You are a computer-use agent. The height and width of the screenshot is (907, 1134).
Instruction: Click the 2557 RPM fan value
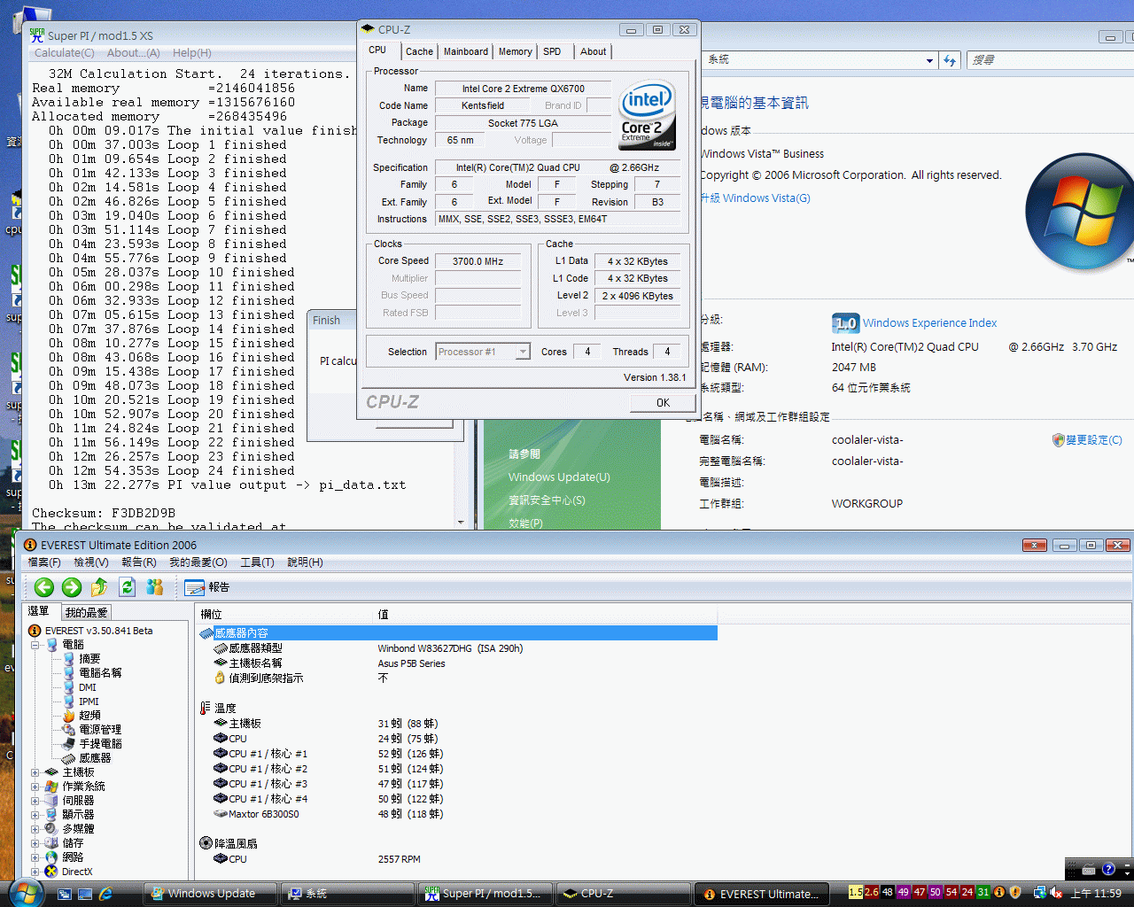click(400, 859)
